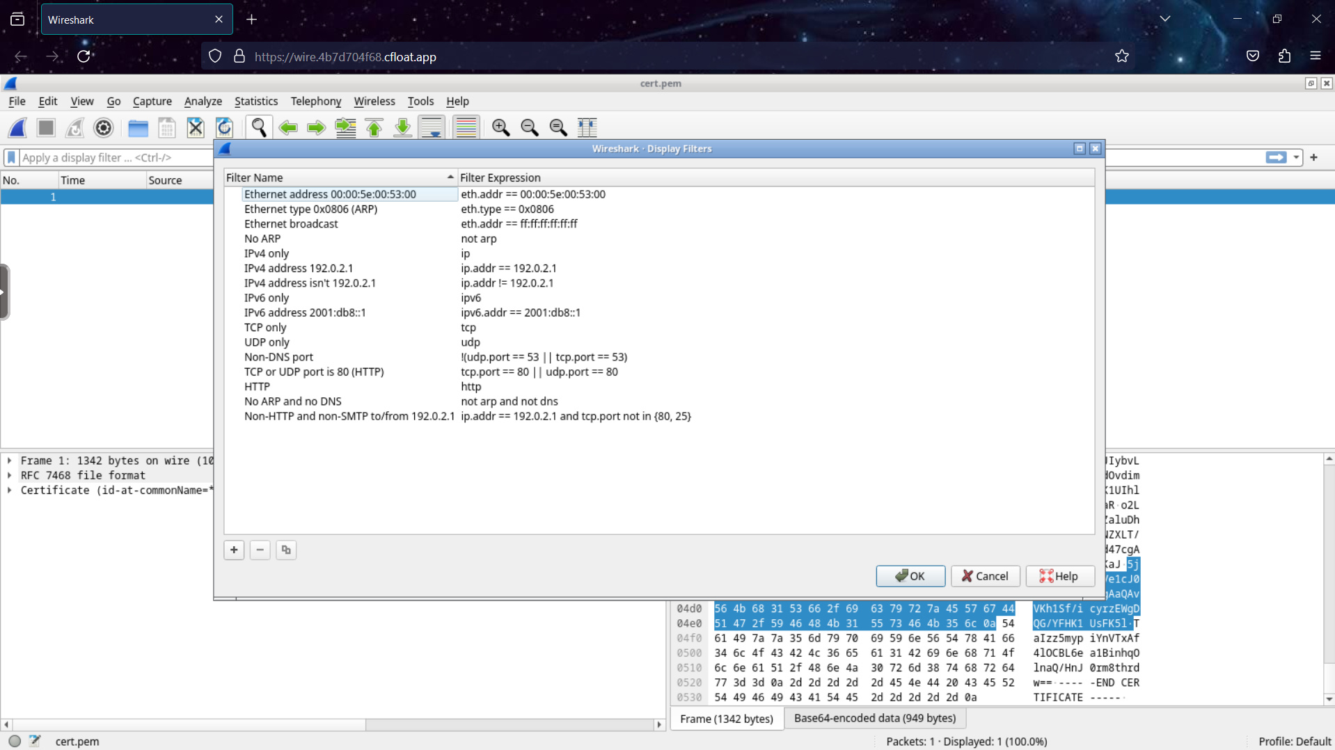
Task: Click the Find packet magnifier icon
Action: pos(259,127)
